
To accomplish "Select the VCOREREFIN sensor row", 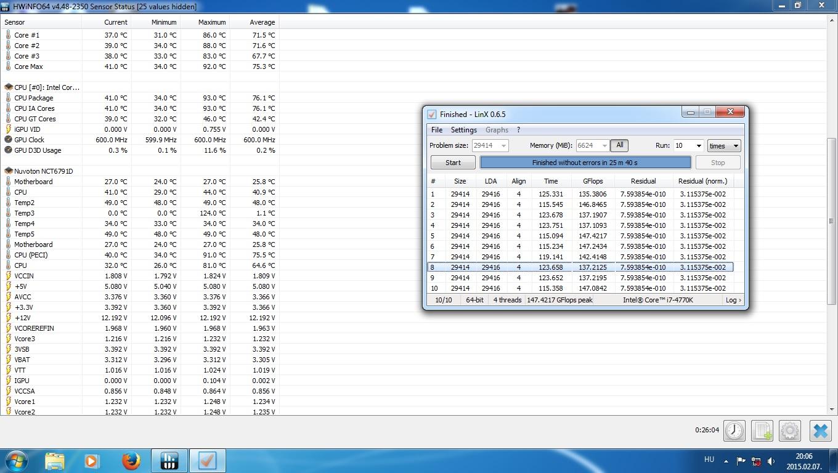I will (x=139, y=328).
